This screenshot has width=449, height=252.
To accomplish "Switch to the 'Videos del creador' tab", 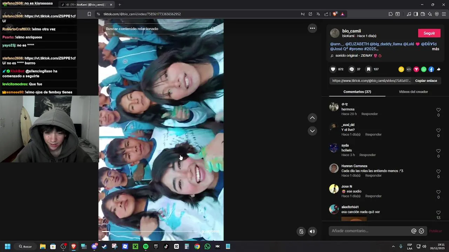I will (413, 92).
